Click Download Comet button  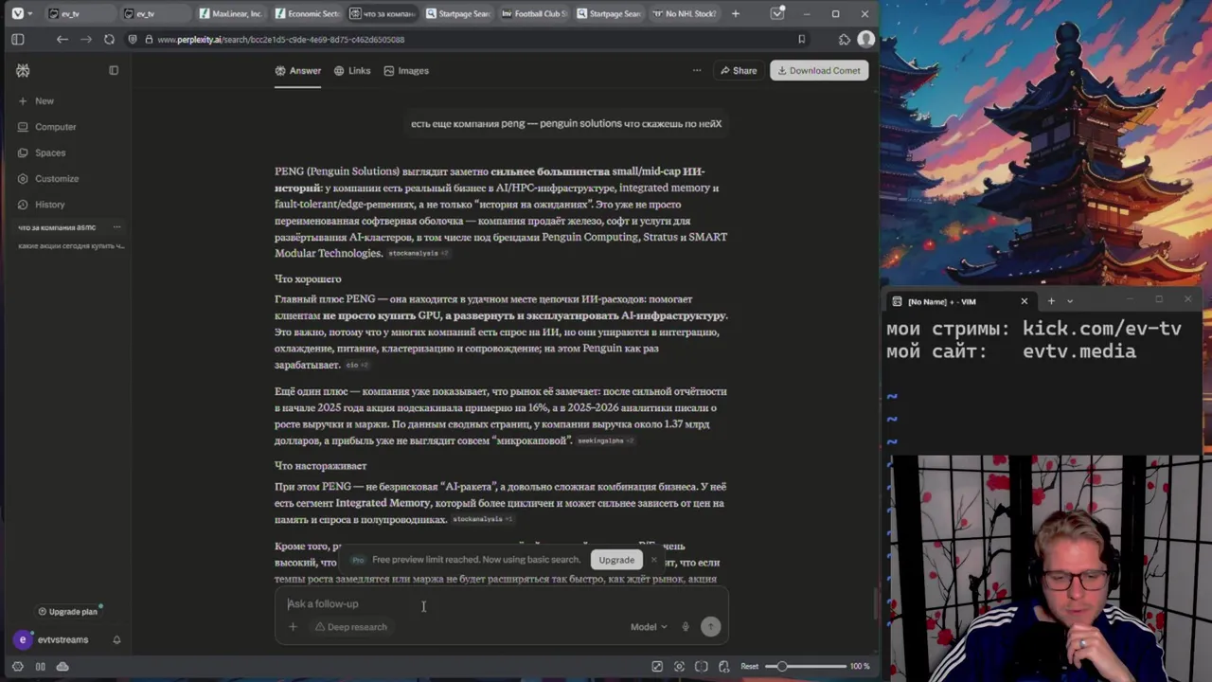pyautogui.click(x=819, y=70)
